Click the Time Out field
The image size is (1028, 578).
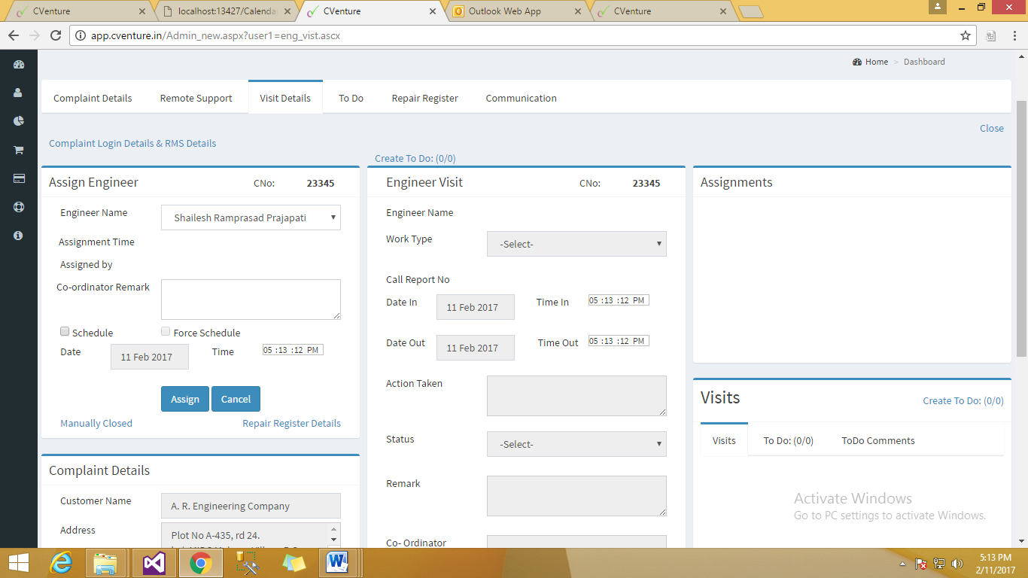coord(619,341)
